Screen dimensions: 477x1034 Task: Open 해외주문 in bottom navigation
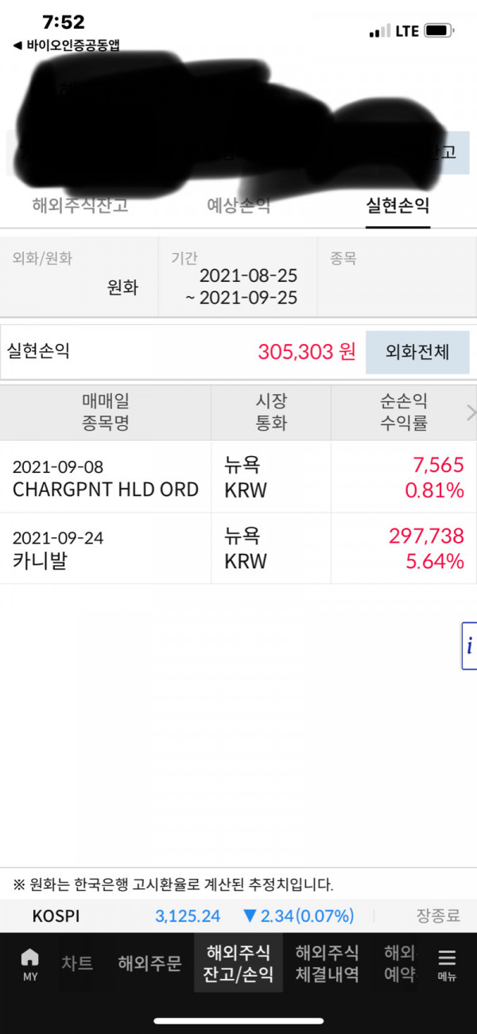tap(149, 963)
